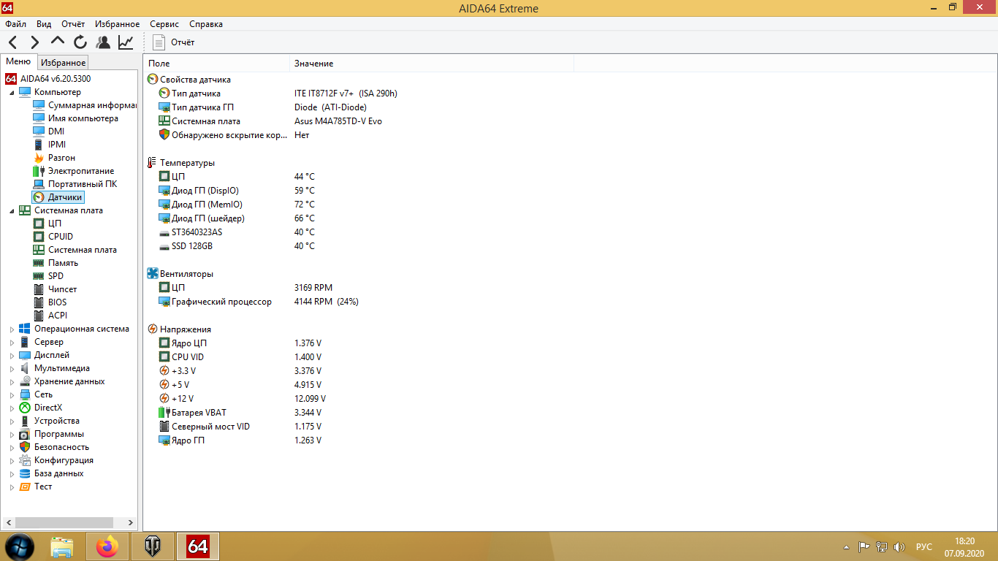Viewport: 998px width, 561px height.
Task: Click the sidebar horizontal scrollbar left arrow
Action: pos(9,523)
